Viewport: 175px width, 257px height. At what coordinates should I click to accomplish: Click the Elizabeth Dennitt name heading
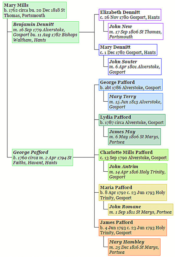pos(120,12)
